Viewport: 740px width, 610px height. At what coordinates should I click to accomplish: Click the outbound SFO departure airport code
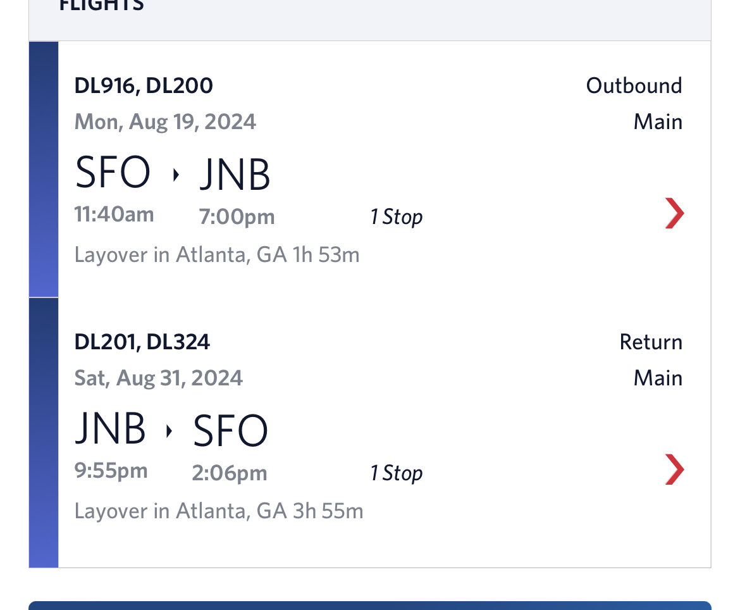pyautogui.click(x=113, y=173)
